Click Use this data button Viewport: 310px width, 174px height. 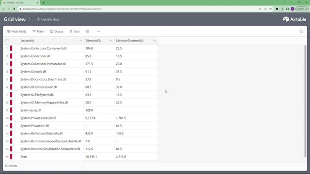click(48, 19)
